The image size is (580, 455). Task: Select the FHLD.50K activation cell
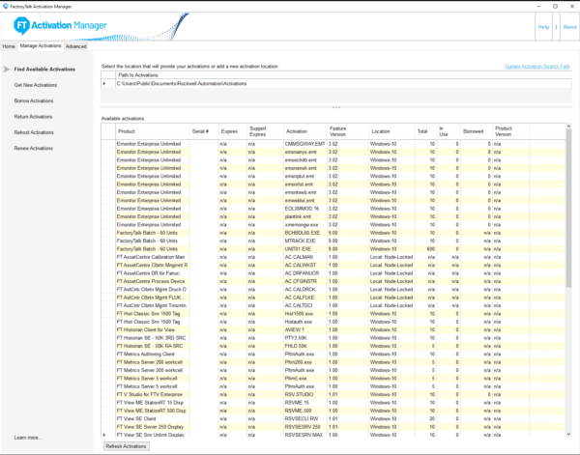coord(305,346)
